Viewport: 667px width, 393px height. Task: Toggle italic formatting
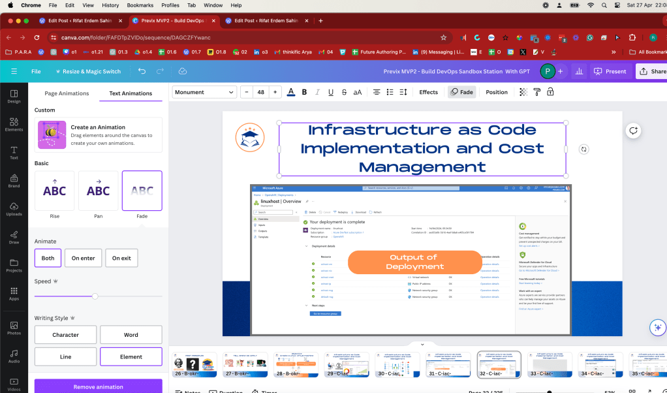(x=317, y=92)
